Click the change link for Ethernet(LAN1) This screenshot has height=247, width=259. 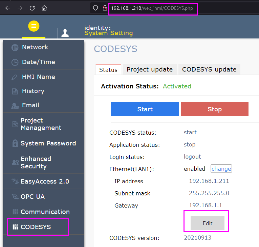point(221,169)
